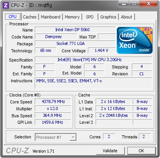Click L1 Data value '2 x 16 KBytes'
This screenshot has height=158, width=160.
114,101
